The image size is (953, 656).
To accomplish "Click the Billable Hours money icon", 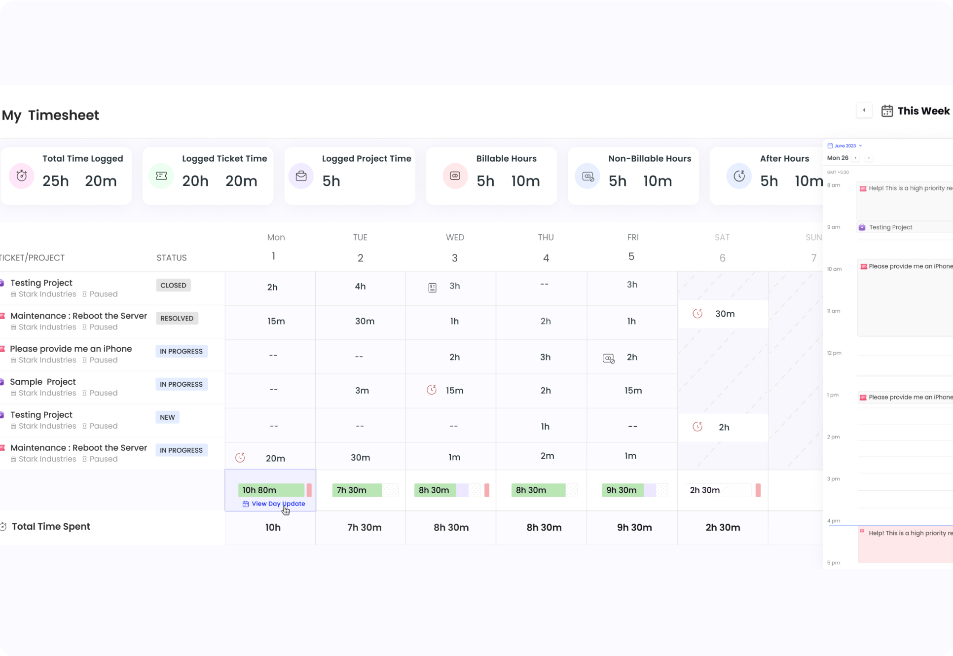I will (x=455, y=176).
